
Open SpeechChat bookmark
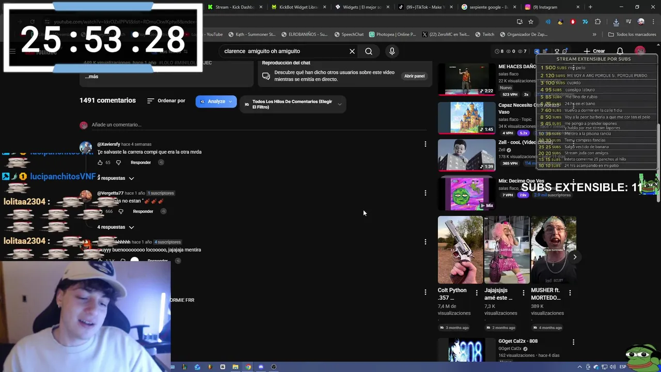coord(349,35)
